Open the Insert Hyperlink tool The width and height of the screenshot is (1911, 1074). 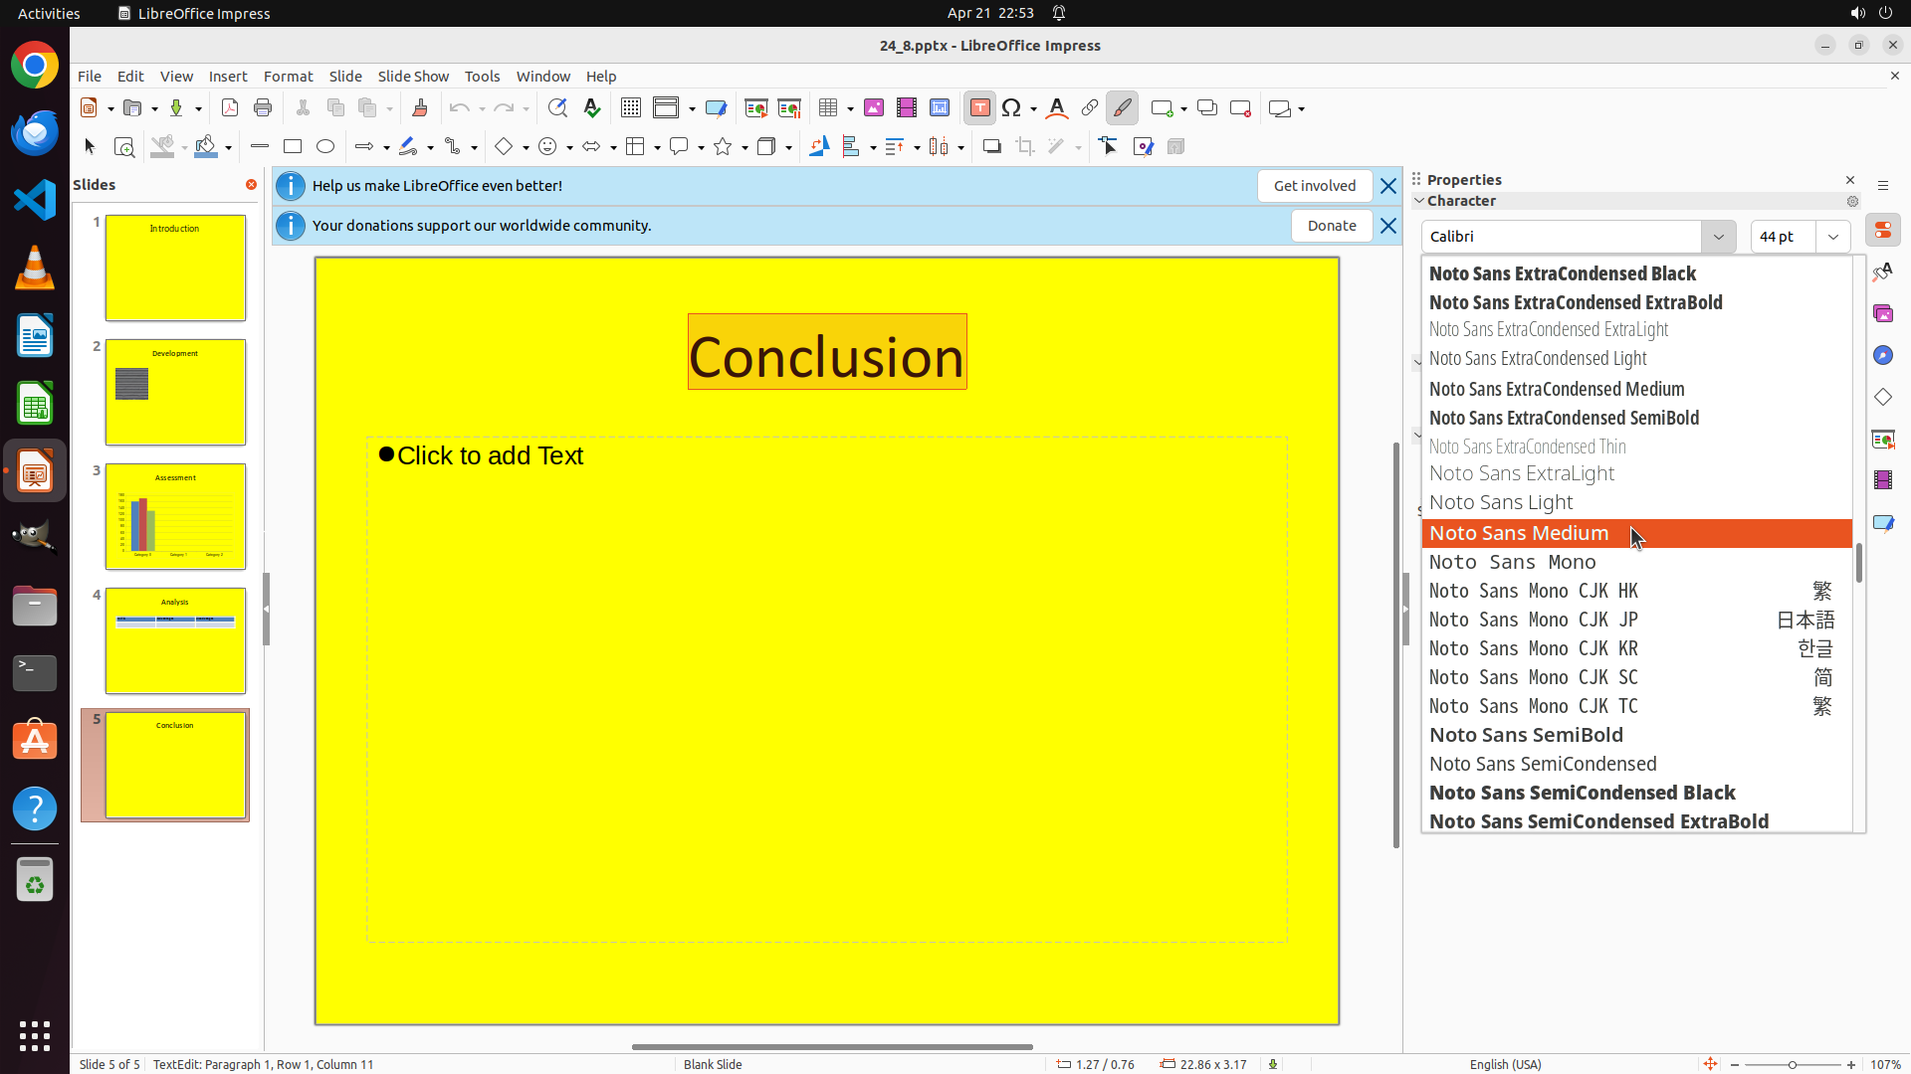click(x=1090, y=108)
